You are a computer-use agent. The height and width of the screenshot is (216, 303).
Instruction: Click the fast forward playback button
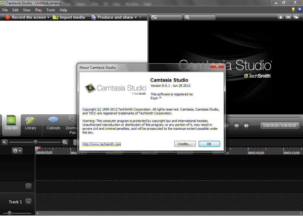click(236, 126)
